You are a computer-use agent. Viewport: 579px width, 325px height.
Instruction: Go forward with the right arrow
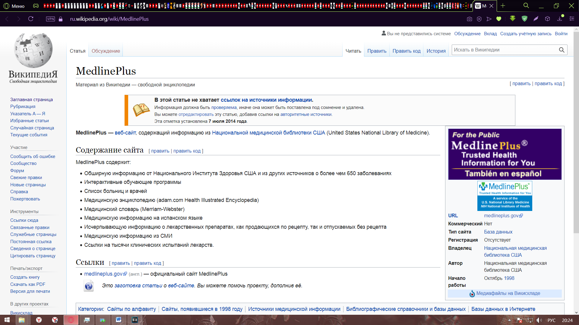click(x=19, y=19)
